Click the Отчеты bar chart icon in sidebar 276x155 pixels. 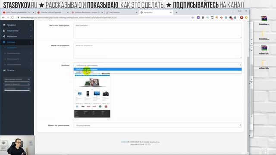4,70
